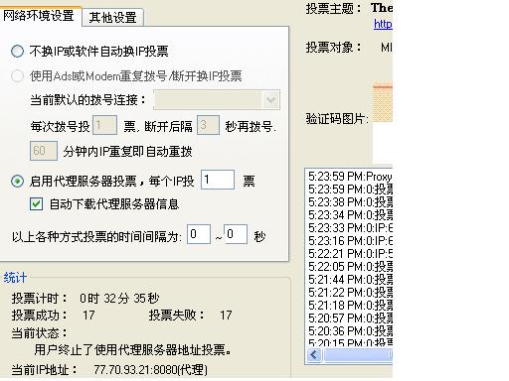Click the current IP 77.70.93.21:8080(代理)
This screenshot has width=509, height=381.
pos(150,369)
